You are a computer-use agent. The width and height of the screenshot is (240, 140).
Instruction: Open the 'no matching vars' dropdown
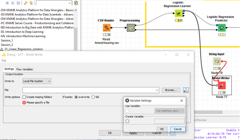170,111
